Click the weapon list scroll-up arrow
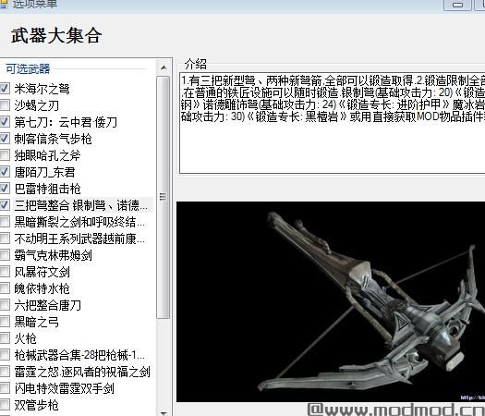Screen dimensions: 485x416 164,67
